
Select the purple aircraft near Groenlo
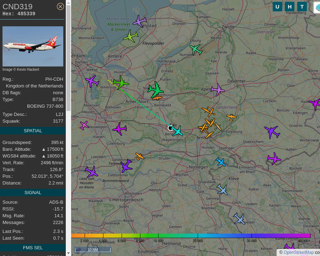click(272, 132)
